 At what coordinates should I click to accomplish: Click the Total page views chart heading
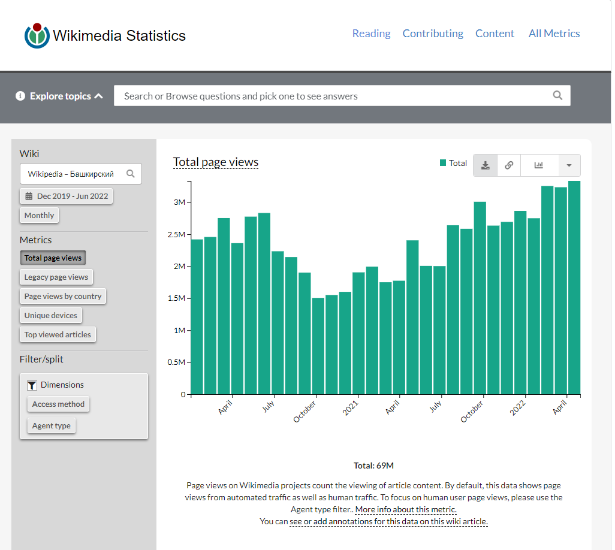216,162
